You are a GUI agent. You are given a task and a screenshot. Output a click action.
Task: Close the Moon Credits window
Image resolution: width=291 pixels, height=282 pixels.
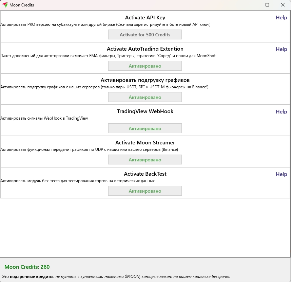click(x=283, y=5)
